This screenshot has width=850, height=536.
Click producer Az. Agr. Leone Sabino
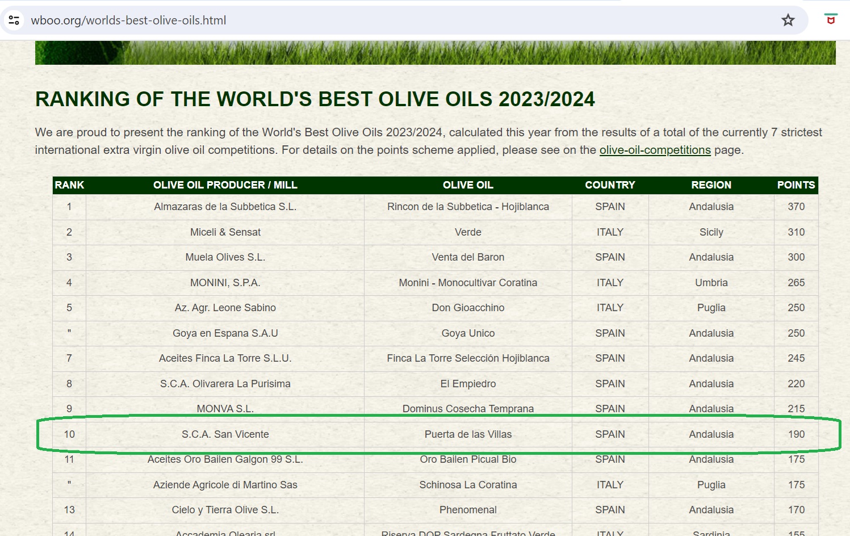(x=225, y=308)
